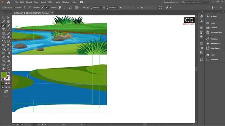225x126 pixels.
Task: Select the Eraser tool
Action: [x=8, y=37]
